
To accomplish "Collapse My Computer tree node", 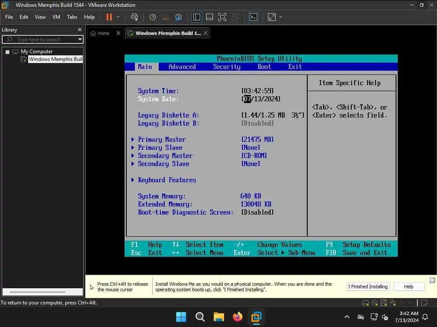I will tap(8, 52).
